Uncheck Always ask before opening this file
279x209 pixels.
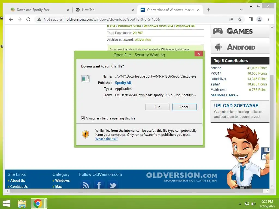[83, 118]
